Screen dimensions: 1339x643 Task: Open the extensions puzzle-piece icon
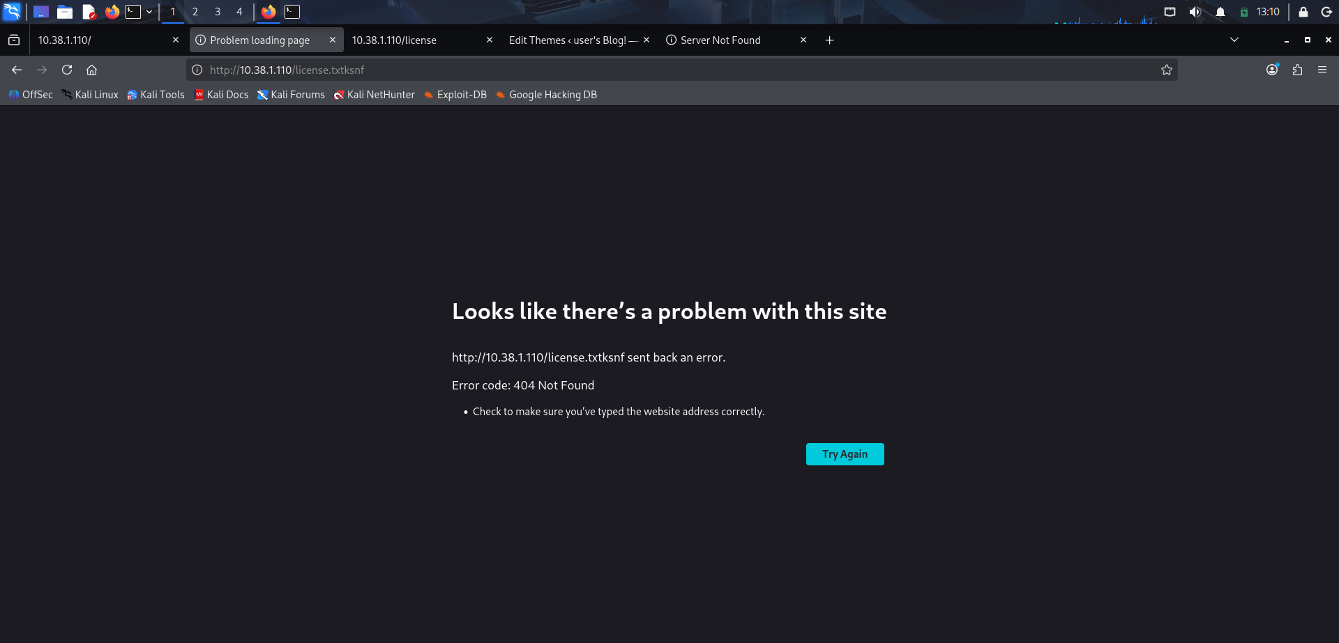[1297, 70]
